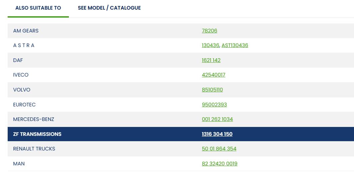Open Astra reference AST130436
Screen dimensions: 354x174
[x=235, y=45]
